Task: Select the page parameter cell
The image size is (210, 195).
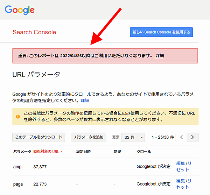Action: click(x=18, y=184)
